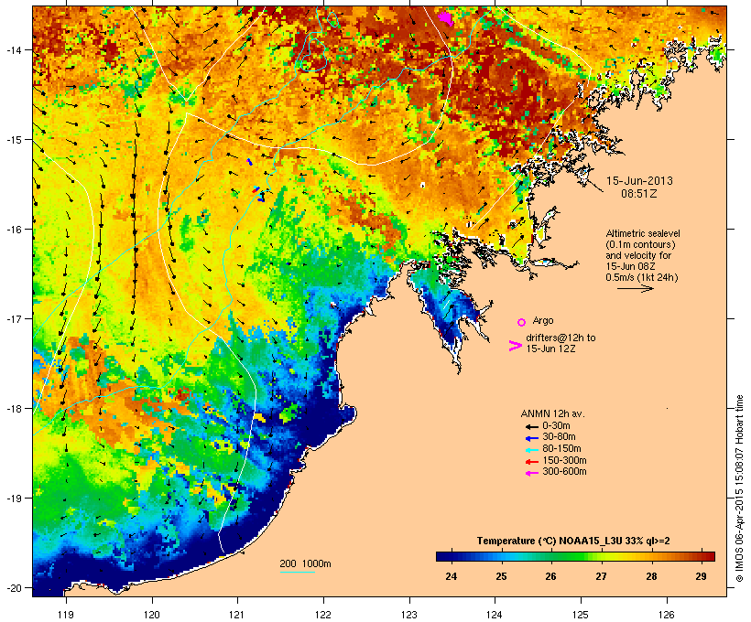Click the magenta Argo circle legend symbol

pos(522,322)
